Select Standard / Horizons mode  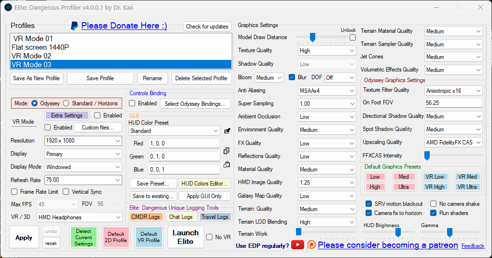[66, 103]
